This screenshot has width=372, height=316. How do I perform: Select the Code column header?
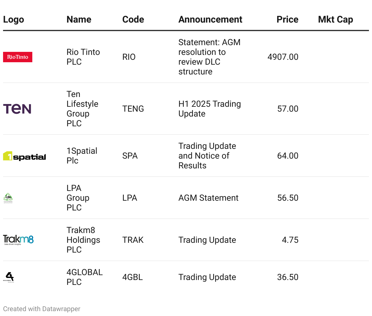[x=133, y=20]
